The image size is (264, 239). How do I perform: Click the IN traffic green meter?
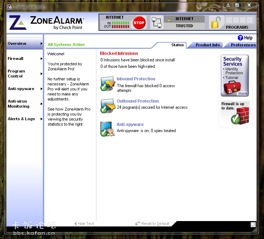click(120, 23)
